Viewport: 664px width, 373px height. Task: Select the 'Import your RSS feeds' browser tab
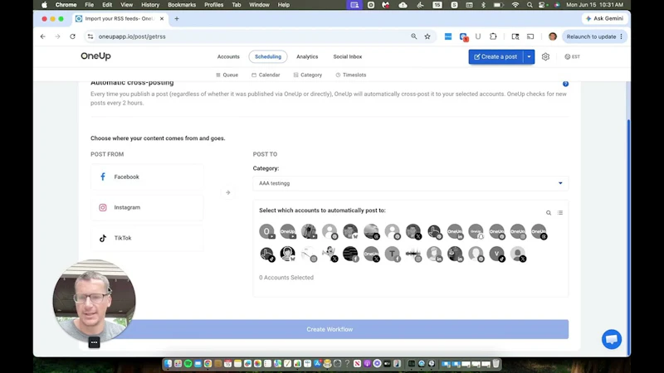pyautogui.click(x=120, y=18)
